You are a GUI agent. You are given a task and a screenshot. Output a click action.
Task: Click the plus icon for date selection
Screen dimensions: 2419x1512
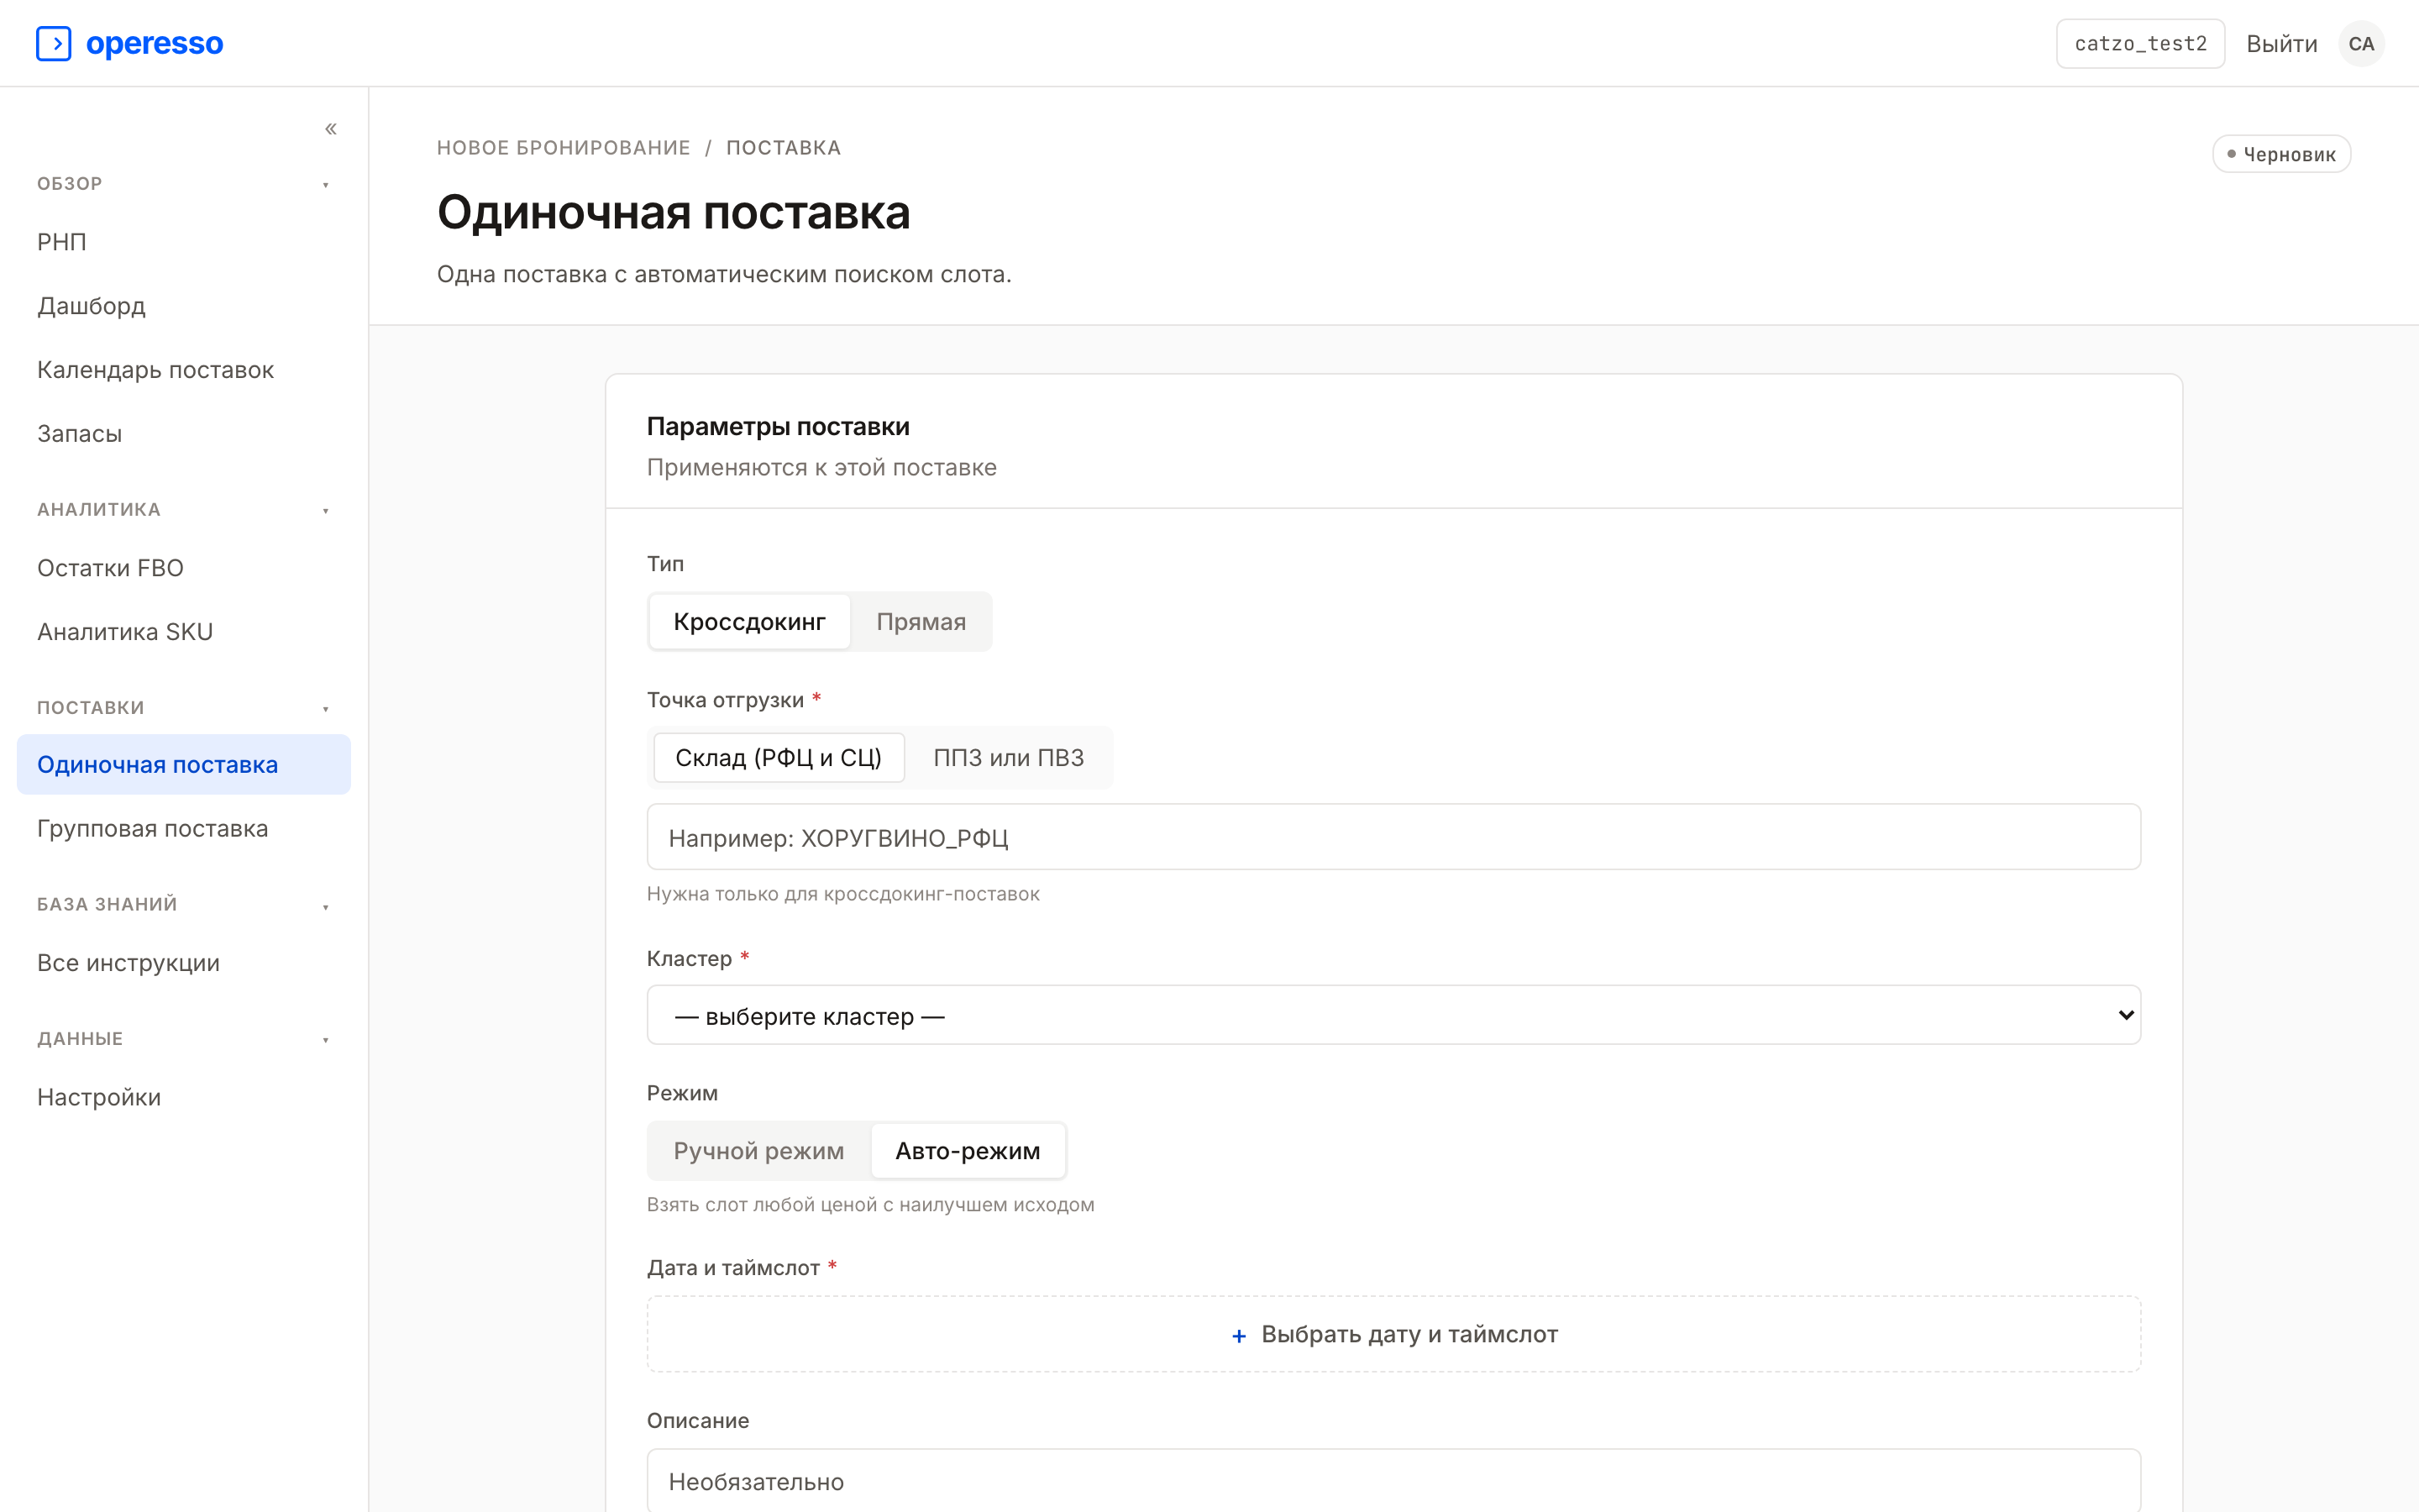(1239, 1335)
